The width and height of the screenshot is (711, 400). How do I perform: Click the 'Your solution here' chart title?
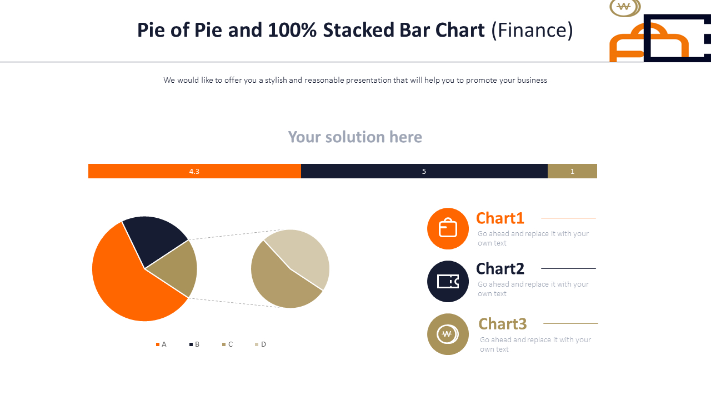[x=355, y=137]
